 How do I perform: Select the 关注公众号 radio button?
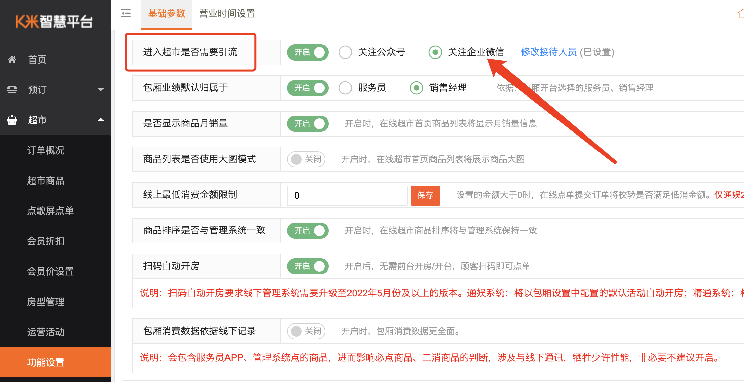click(345, 52)
